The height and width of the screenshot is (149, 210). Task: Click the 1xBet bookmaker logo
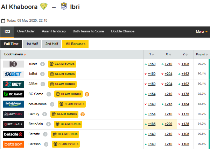(x=13, y=74)
